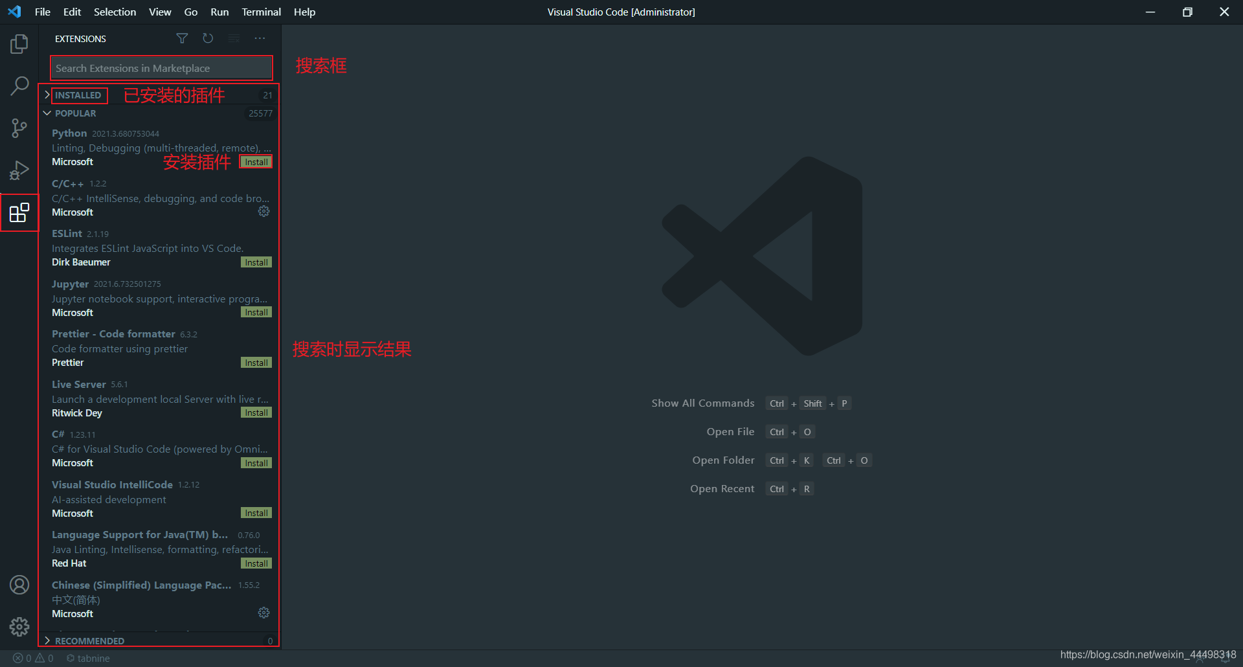Refresh the extensions list
This screenshot has height=667, width=1243.
pos(208,39)
